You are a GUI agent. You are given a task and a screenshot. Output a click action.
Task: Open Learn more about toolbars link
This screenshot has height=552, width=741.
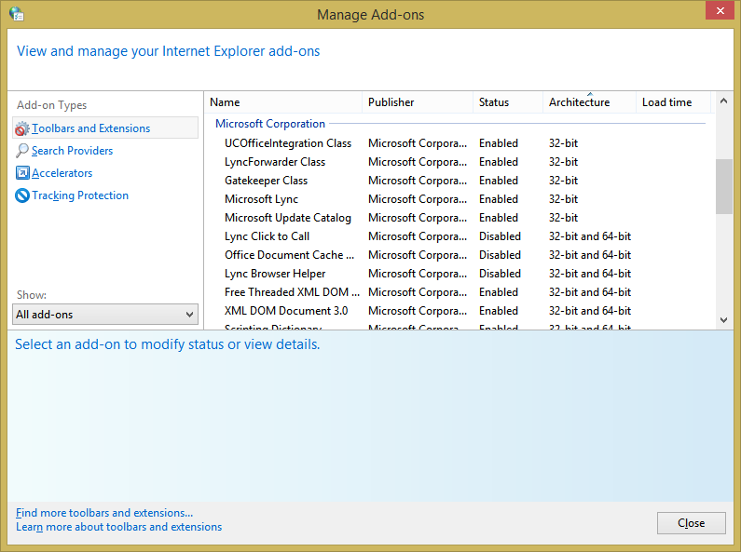(x=119, y=527)
